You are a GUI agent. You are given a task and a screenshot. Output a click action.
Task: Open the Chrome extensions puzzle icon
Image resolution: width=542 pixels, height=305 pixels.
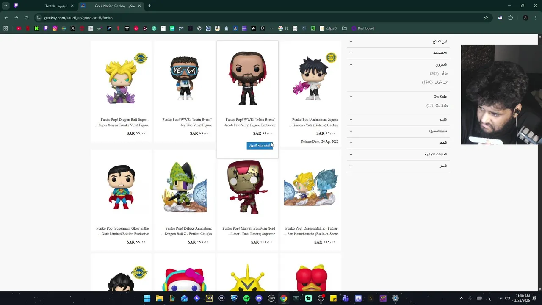point(510,18)
